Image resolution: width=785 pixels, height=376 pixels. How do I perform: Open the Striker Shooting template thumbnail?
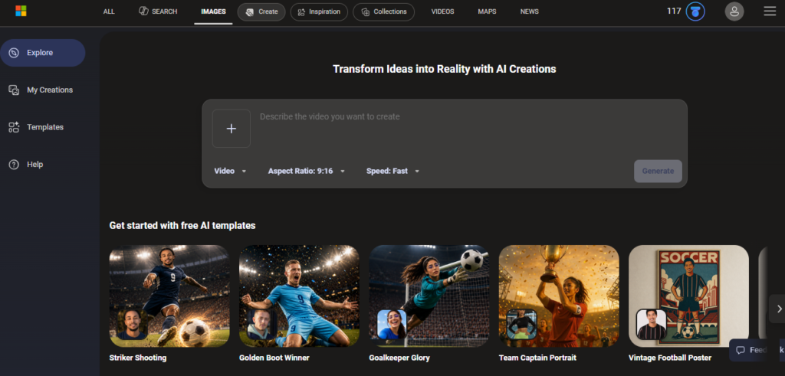169,296
